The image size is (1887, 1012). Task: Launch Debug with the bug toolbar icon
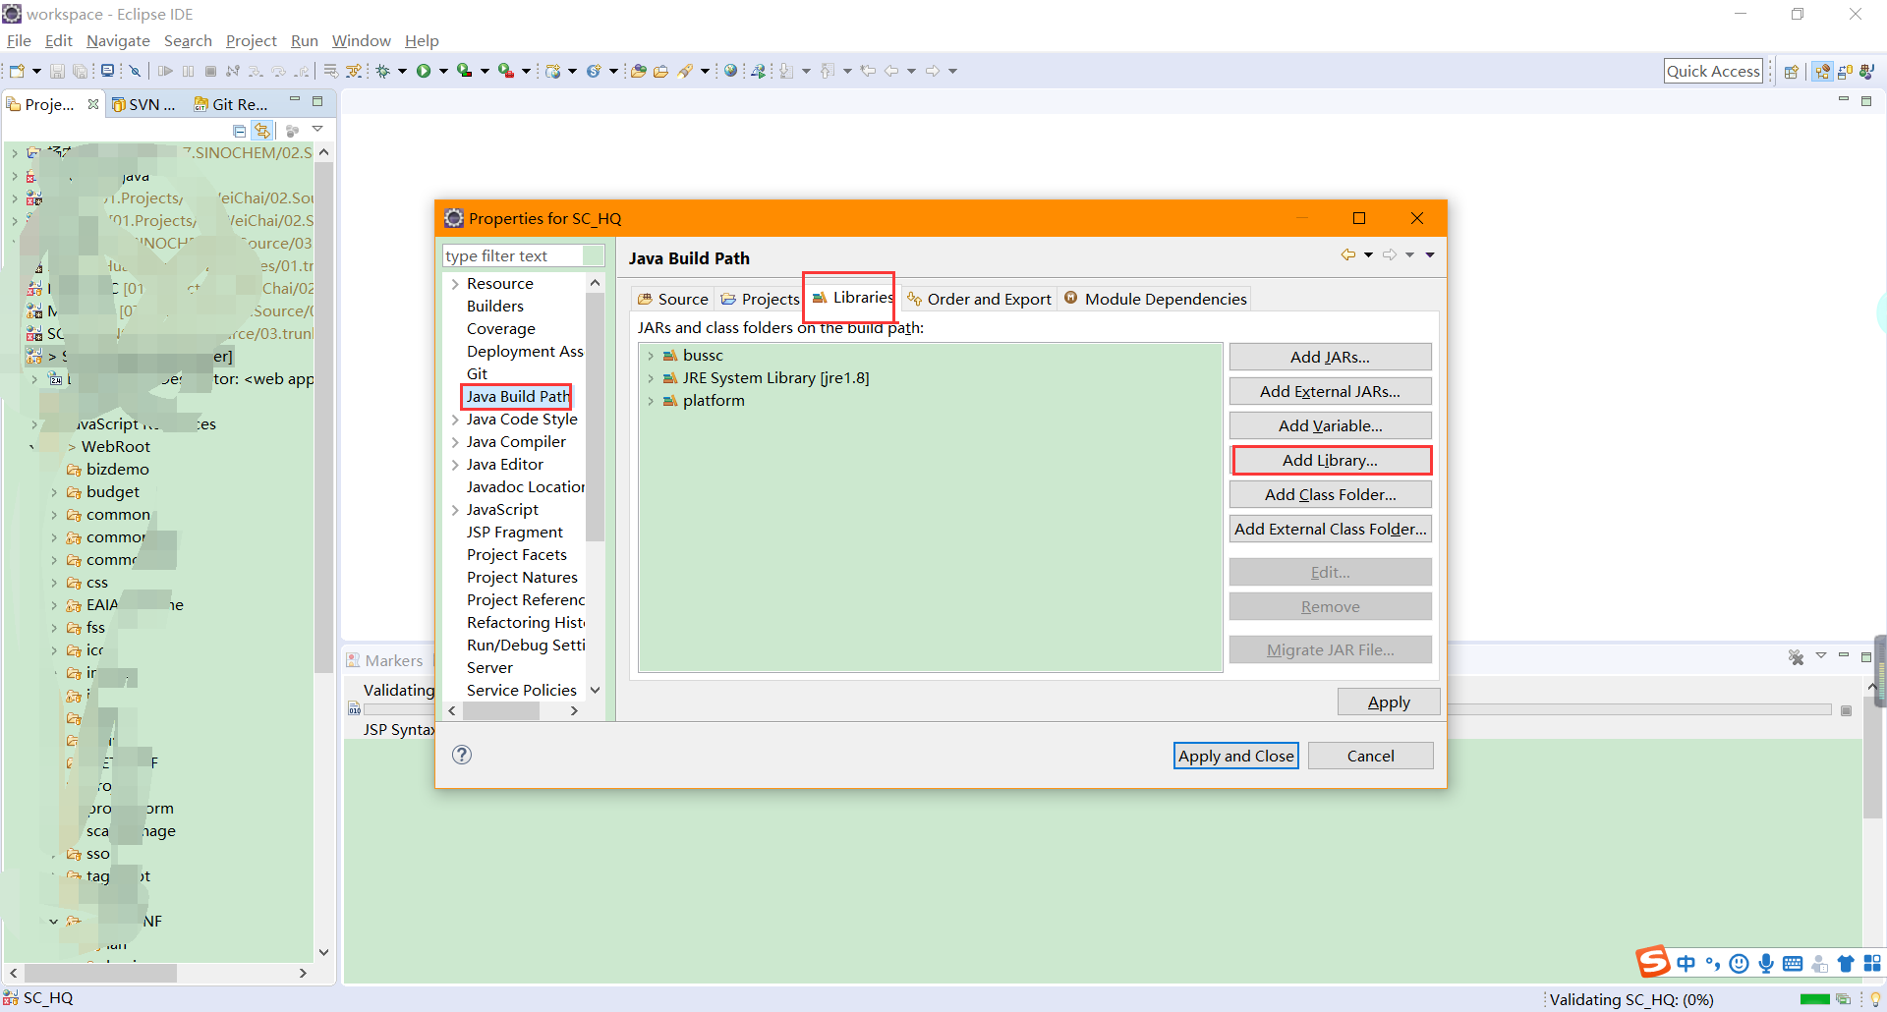point(382,70)
